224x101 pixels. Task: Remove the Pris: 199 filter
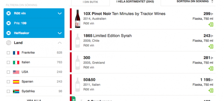pyautogui.click(x=9, y=23)
